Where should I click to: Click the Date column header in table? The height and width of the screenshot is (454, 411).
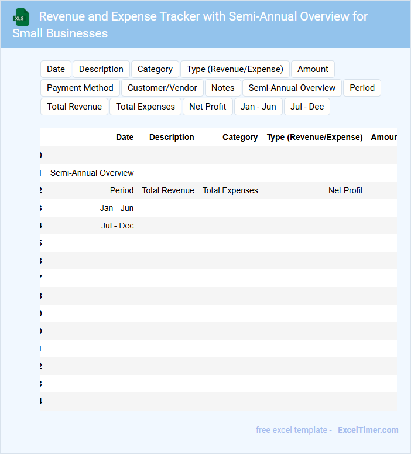pos(125,137)
